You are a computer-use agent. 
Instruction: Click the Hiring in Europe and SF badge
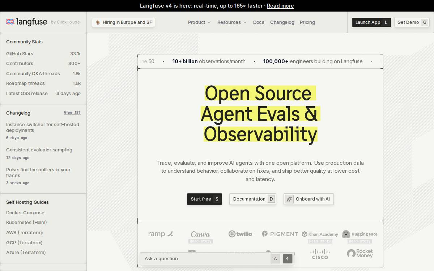[x=123, y=22]
